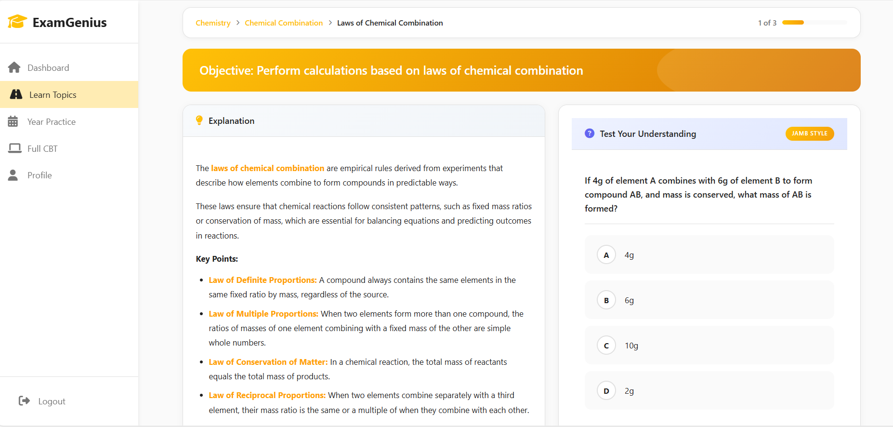This screenshot has height=427, width=893.
Task: Click the Logout button label
Action: coord(52,401)
